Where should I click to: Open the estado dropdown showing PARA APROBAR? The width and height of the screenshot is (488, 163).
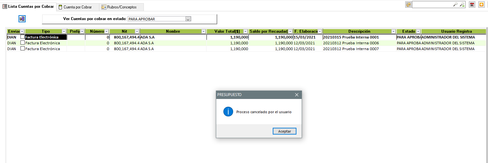(188, 19)
